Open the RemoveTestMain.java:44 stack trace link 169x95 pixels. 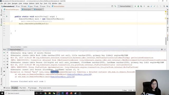click(x=79, y=74)
